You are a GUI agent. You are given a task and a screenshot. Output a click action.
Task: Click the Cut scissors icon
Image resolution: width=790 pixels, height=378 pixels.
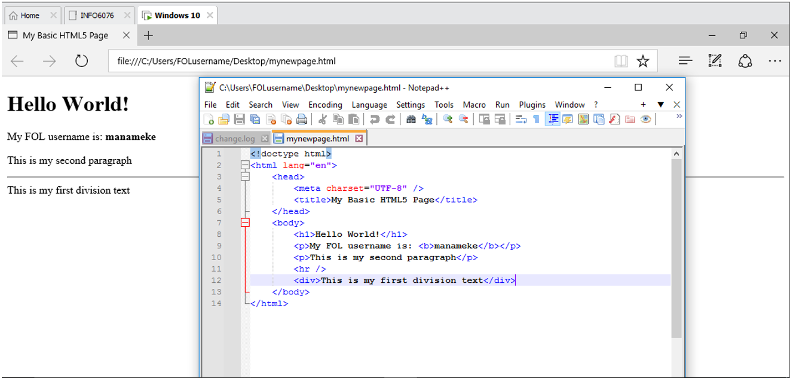click(x=322, y=120)
